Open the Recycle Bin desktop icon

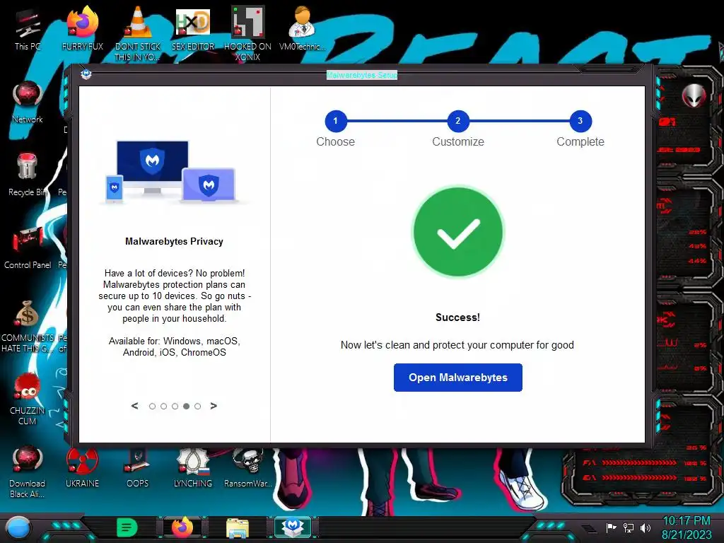tap(28, 175)
